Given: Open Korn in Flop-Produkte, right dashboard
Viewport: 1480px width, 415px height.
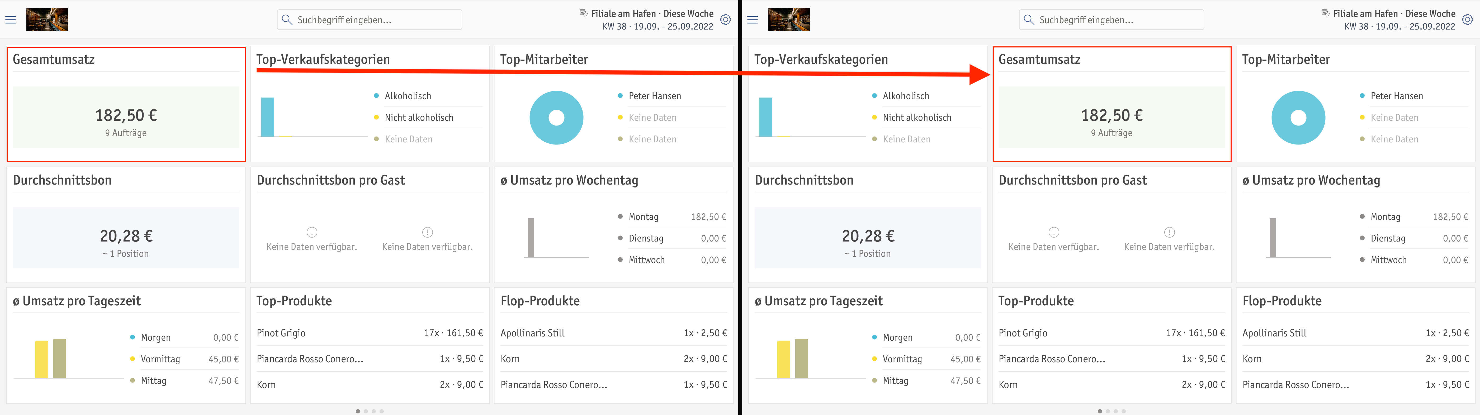Looking at the screenshot, I should point(1355,359).
